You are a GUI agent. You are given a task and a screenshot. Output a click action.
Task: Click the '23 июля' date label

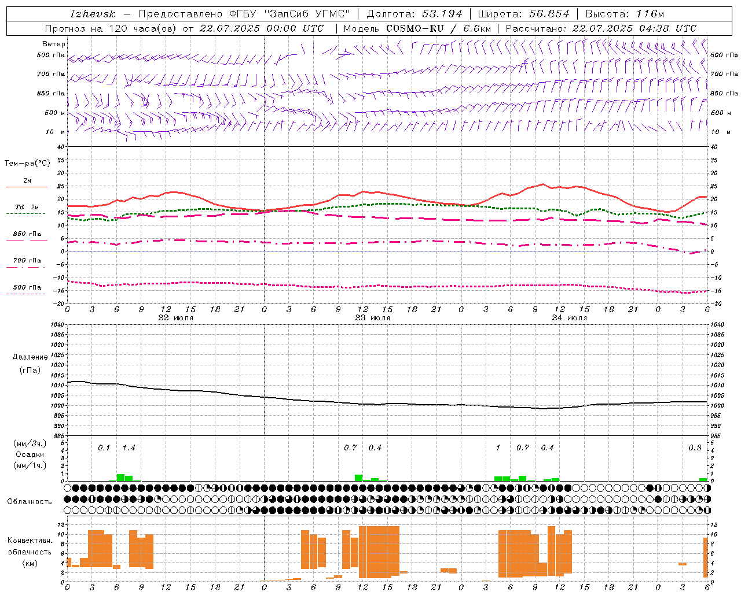[x=373, y=318]
